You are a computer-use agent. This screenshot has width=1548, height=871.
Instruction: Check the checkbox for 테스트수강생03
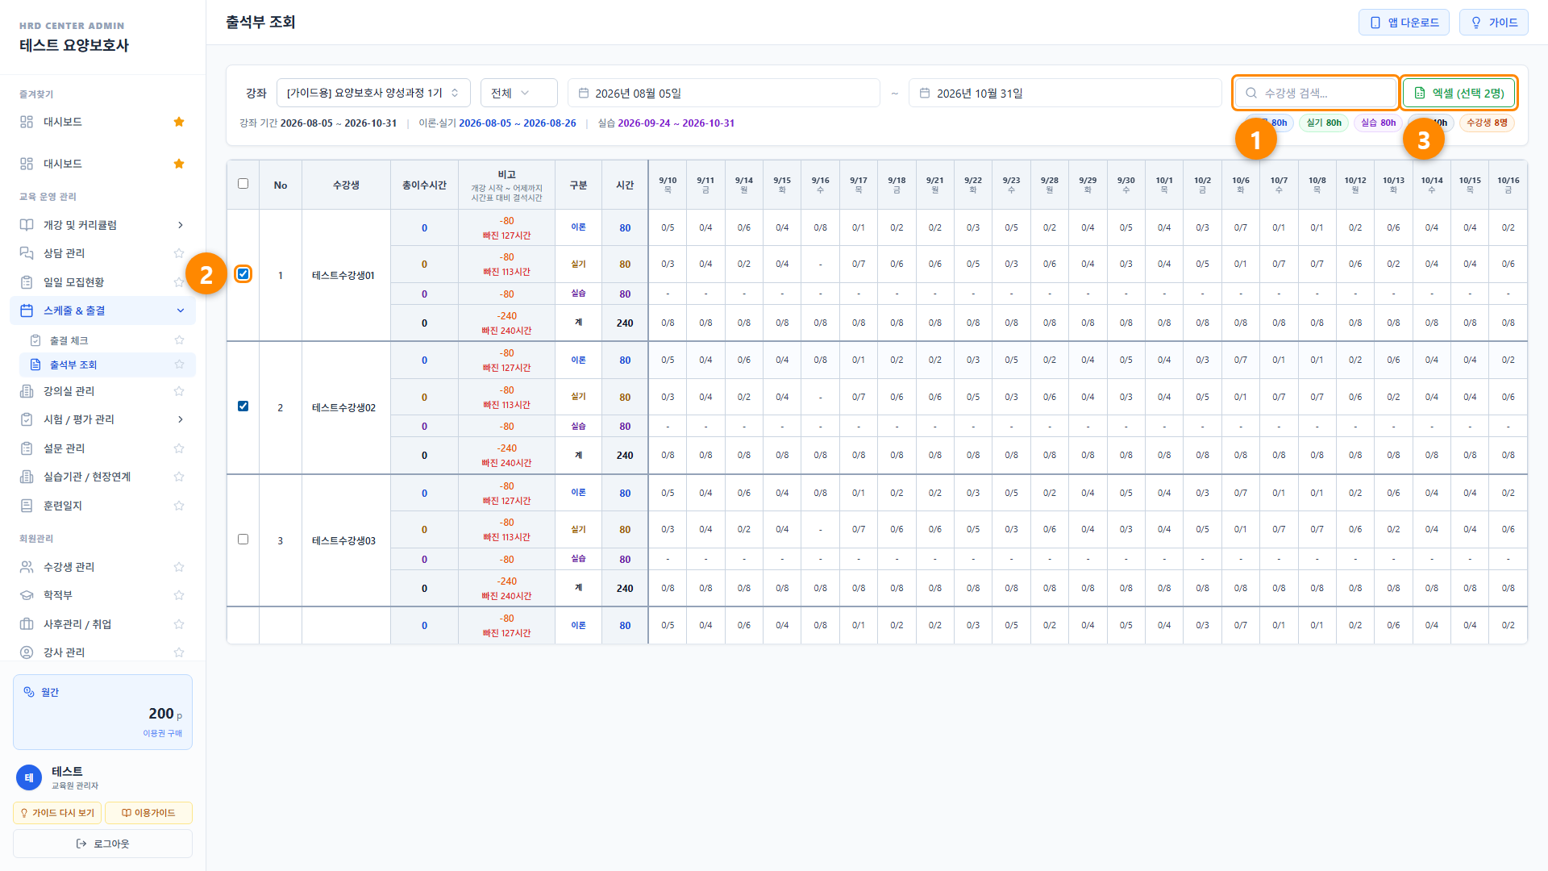pyautogui.click(x=243, y=540)
